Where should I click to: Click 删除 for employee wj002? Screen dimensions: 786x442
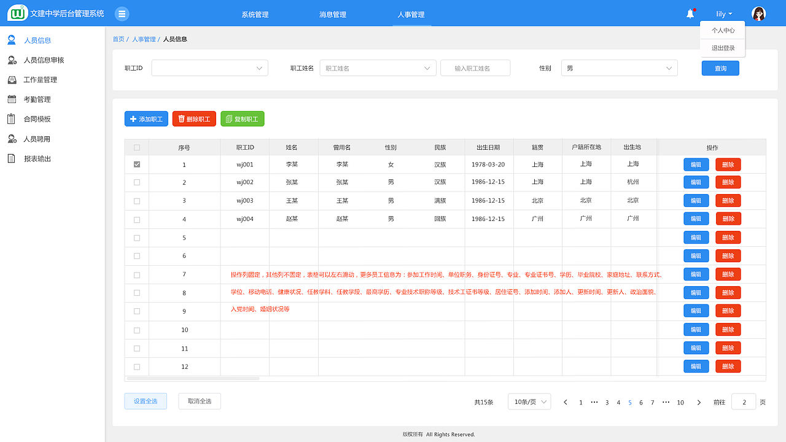[x=728, y=182]
